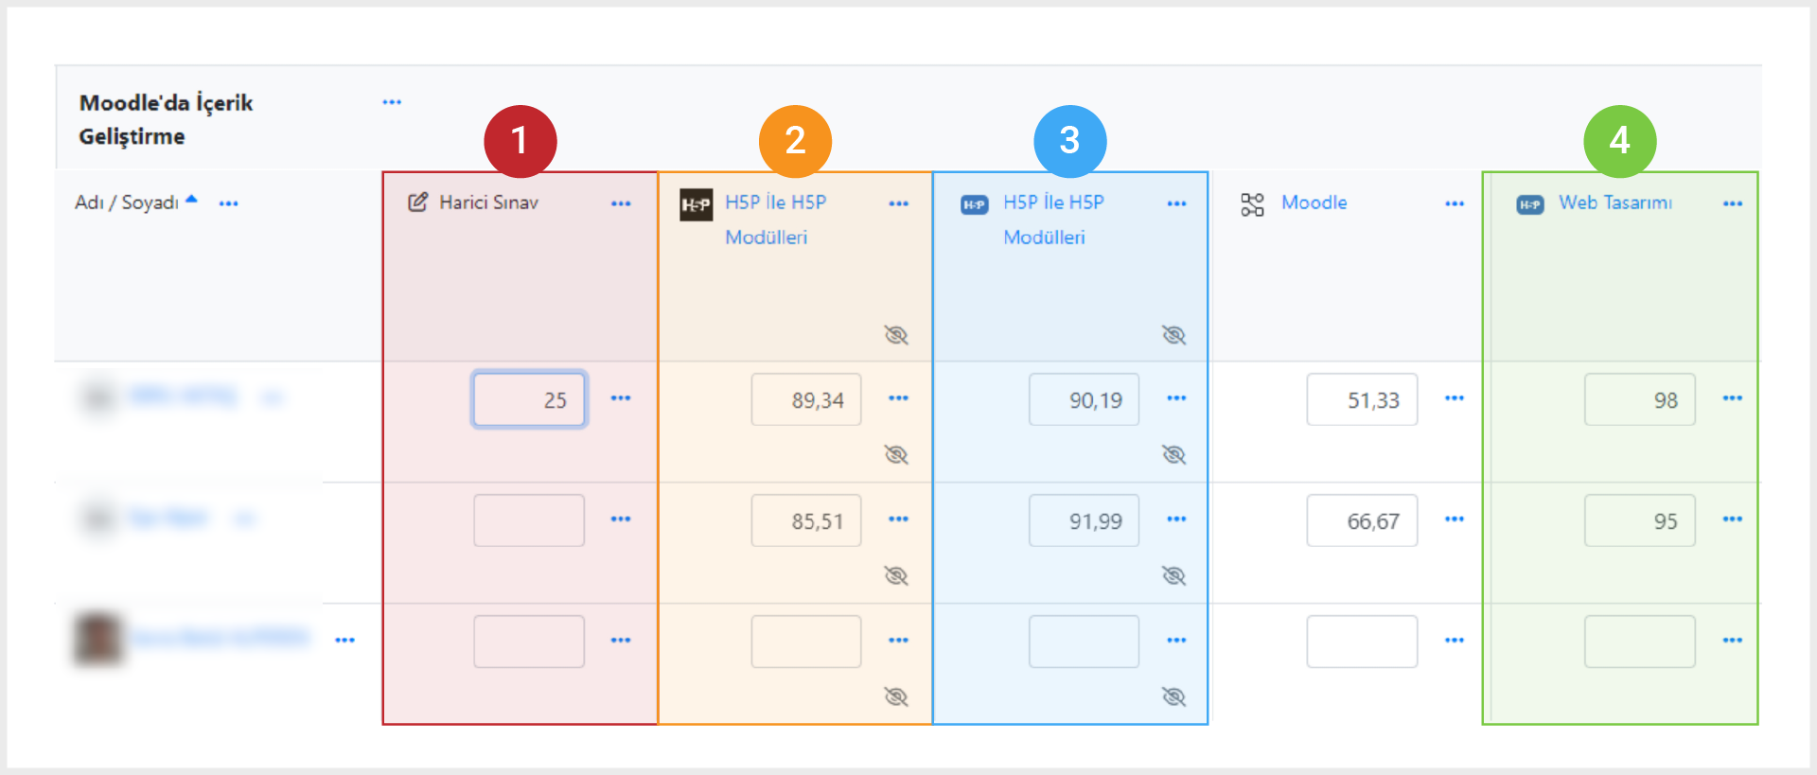Open the black-icon H5P İle H5P Modülleri link

[x=775, y=220]
